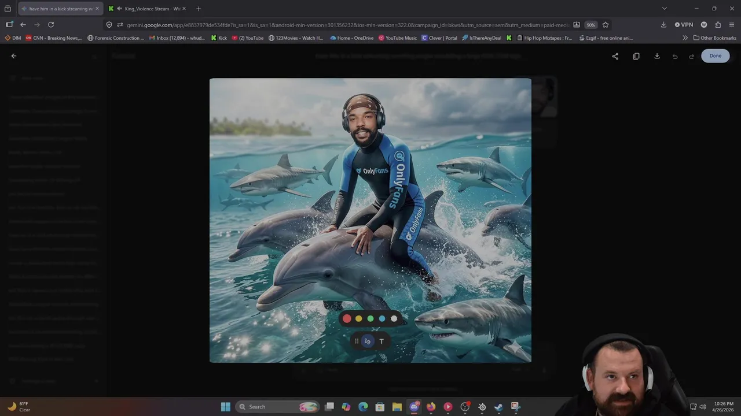Open Task View on taskbar
The image size is (741, 416).
[x=329, y=407]
